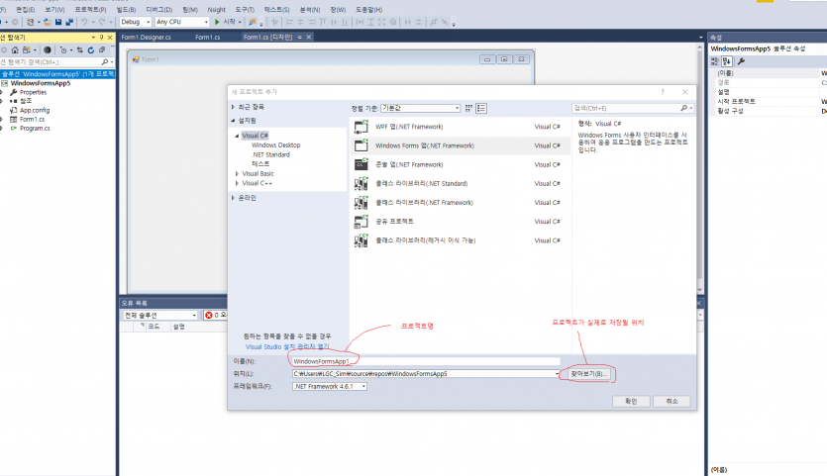The height and width of the screenshot is (476, 827).
Task: Expand the Visual C++ tree node
Action: pos(237,183)
